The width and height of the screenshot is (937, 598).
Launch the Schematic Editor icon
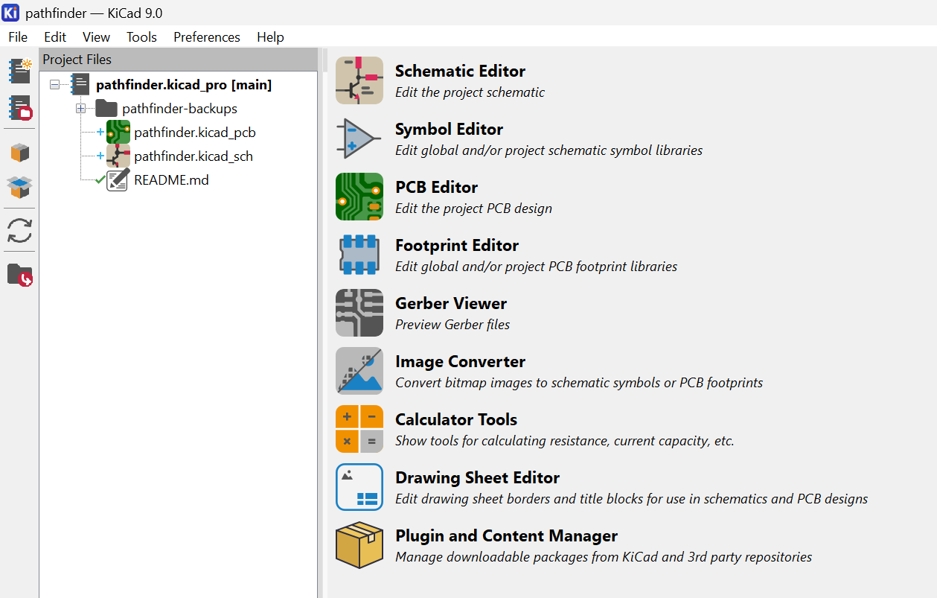(x=359, y=80)
